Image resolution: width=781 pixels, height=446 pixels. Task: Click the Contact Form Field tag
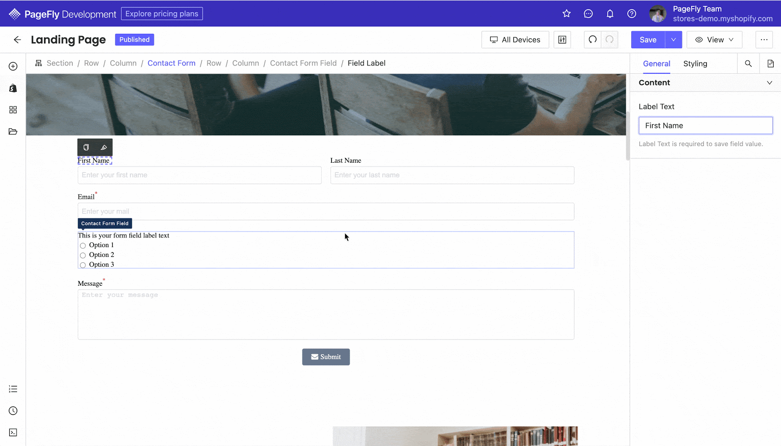[x=105, y=224]
